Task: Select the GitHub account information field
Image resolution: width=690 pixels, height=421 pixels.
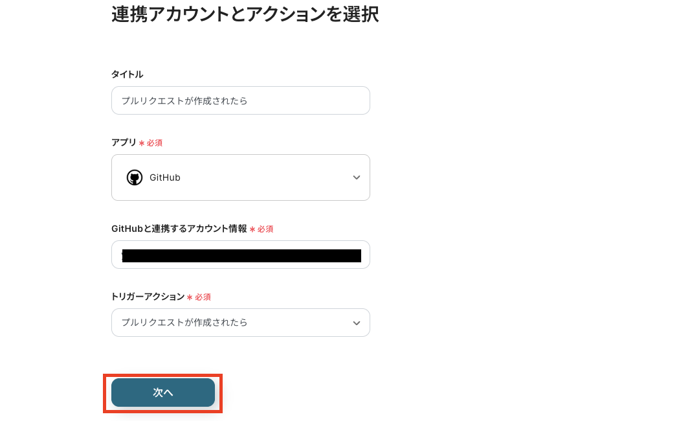Action: pyautogui.click(x=241, y=255)
